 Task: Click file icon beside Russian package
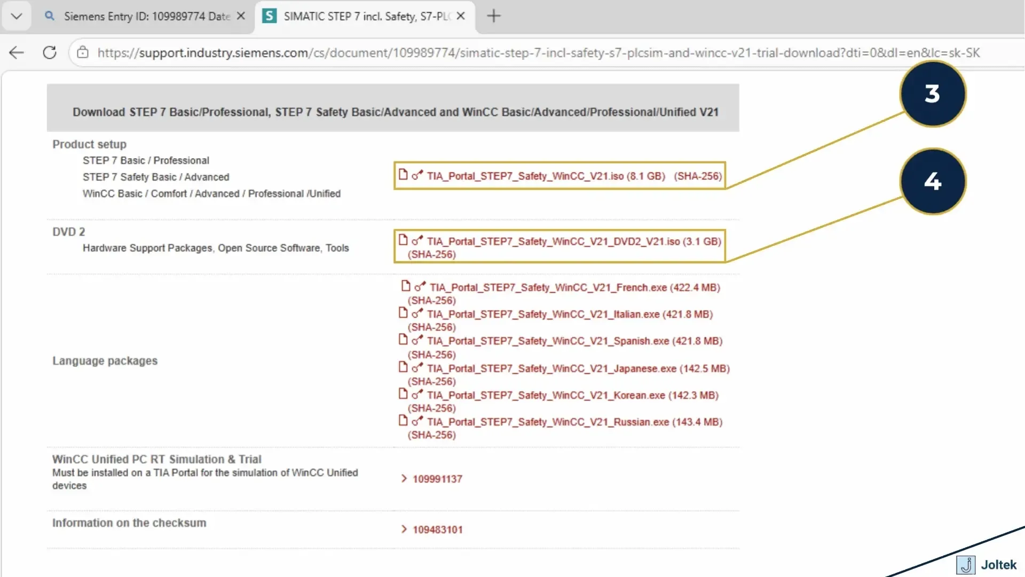(x=403, y=420)
